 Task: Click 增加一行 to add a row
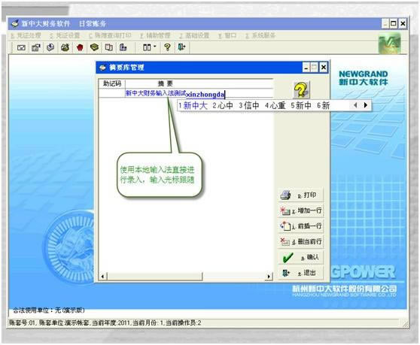tap(300, 210)
